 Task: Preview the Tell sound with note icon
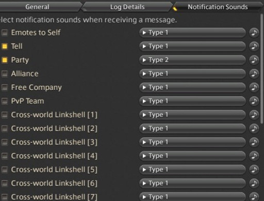pyautogui.click(x=254, y=46)
